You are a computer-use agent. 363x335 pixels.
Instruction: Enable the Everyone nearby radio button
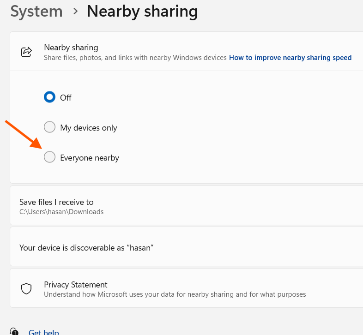point(49,157)
